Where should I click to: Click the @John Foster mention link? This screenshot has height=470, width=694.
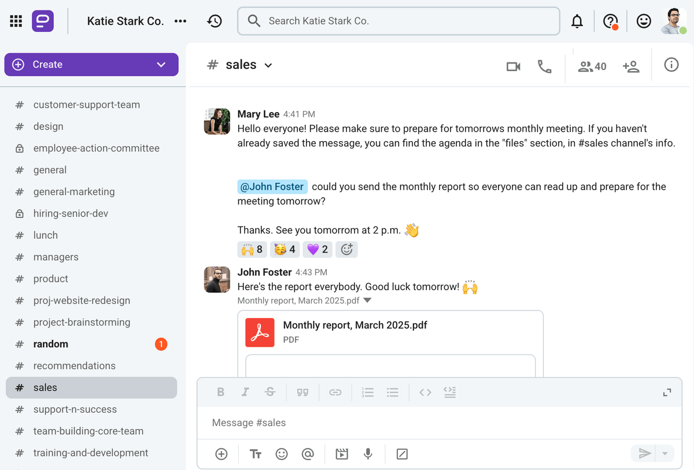click(272, 186)
